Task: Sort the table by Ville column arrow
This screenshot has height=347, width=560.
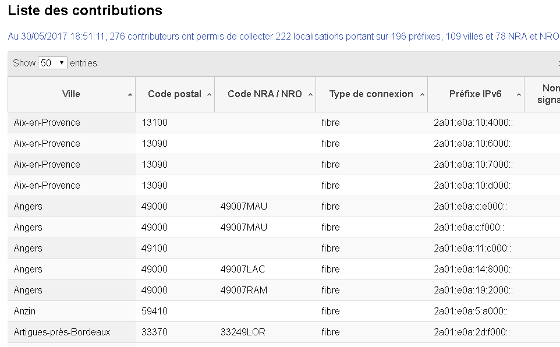Action: 130,94
